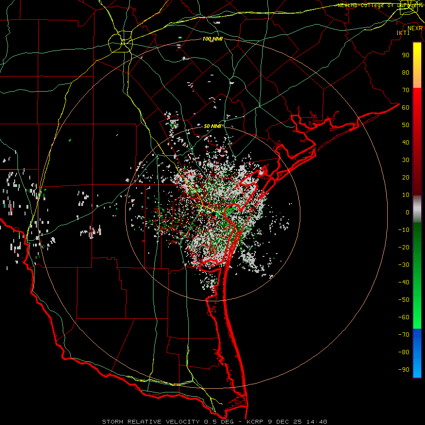Click the positive "30" scale label
The width and height of the screenshot is (425, 425).
pos(406,160)
